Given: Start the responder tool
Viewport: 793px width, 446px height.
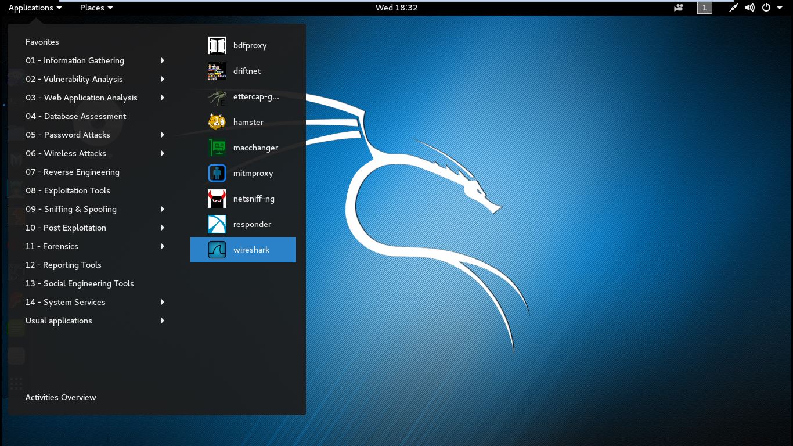Looking at the screenshot, I should [252, 224].
